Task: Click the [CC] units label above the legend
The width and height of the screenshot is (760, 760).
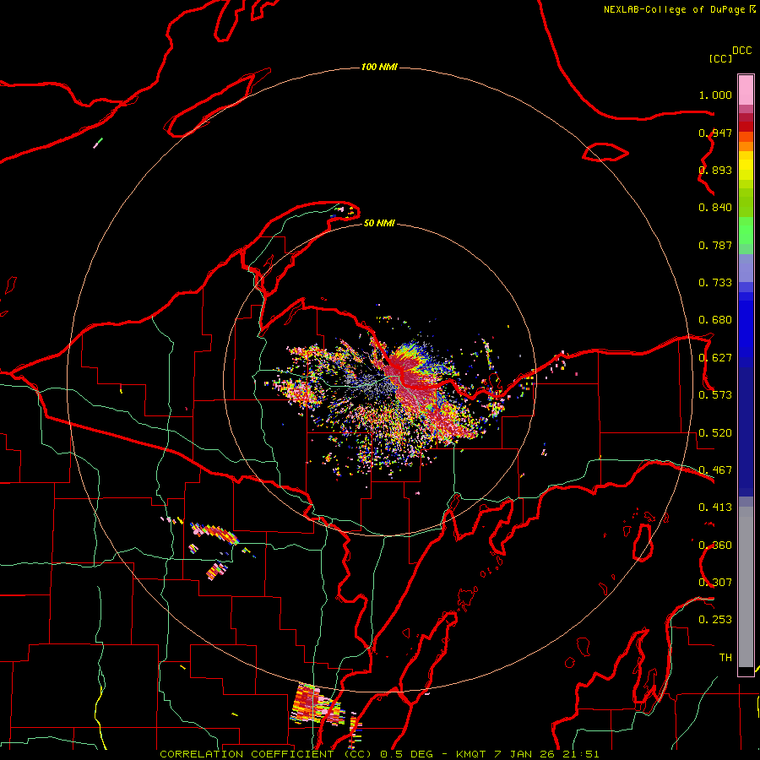Action: point(719,58)
